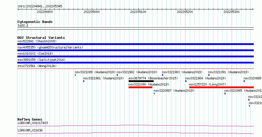Select esv3679774 (Besenbacher2015) label
The width and height of the screenshot is (262, 137).
pos(153,78)
